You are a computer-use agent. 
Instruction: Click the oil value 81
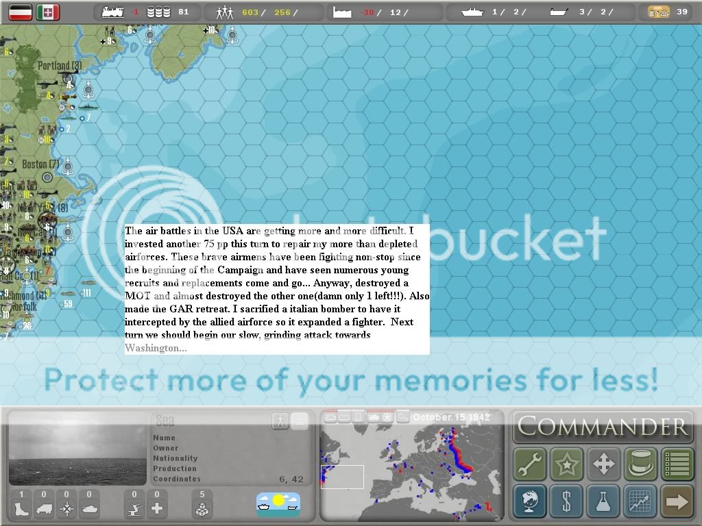pyautogui.click(x=184, y=12)
